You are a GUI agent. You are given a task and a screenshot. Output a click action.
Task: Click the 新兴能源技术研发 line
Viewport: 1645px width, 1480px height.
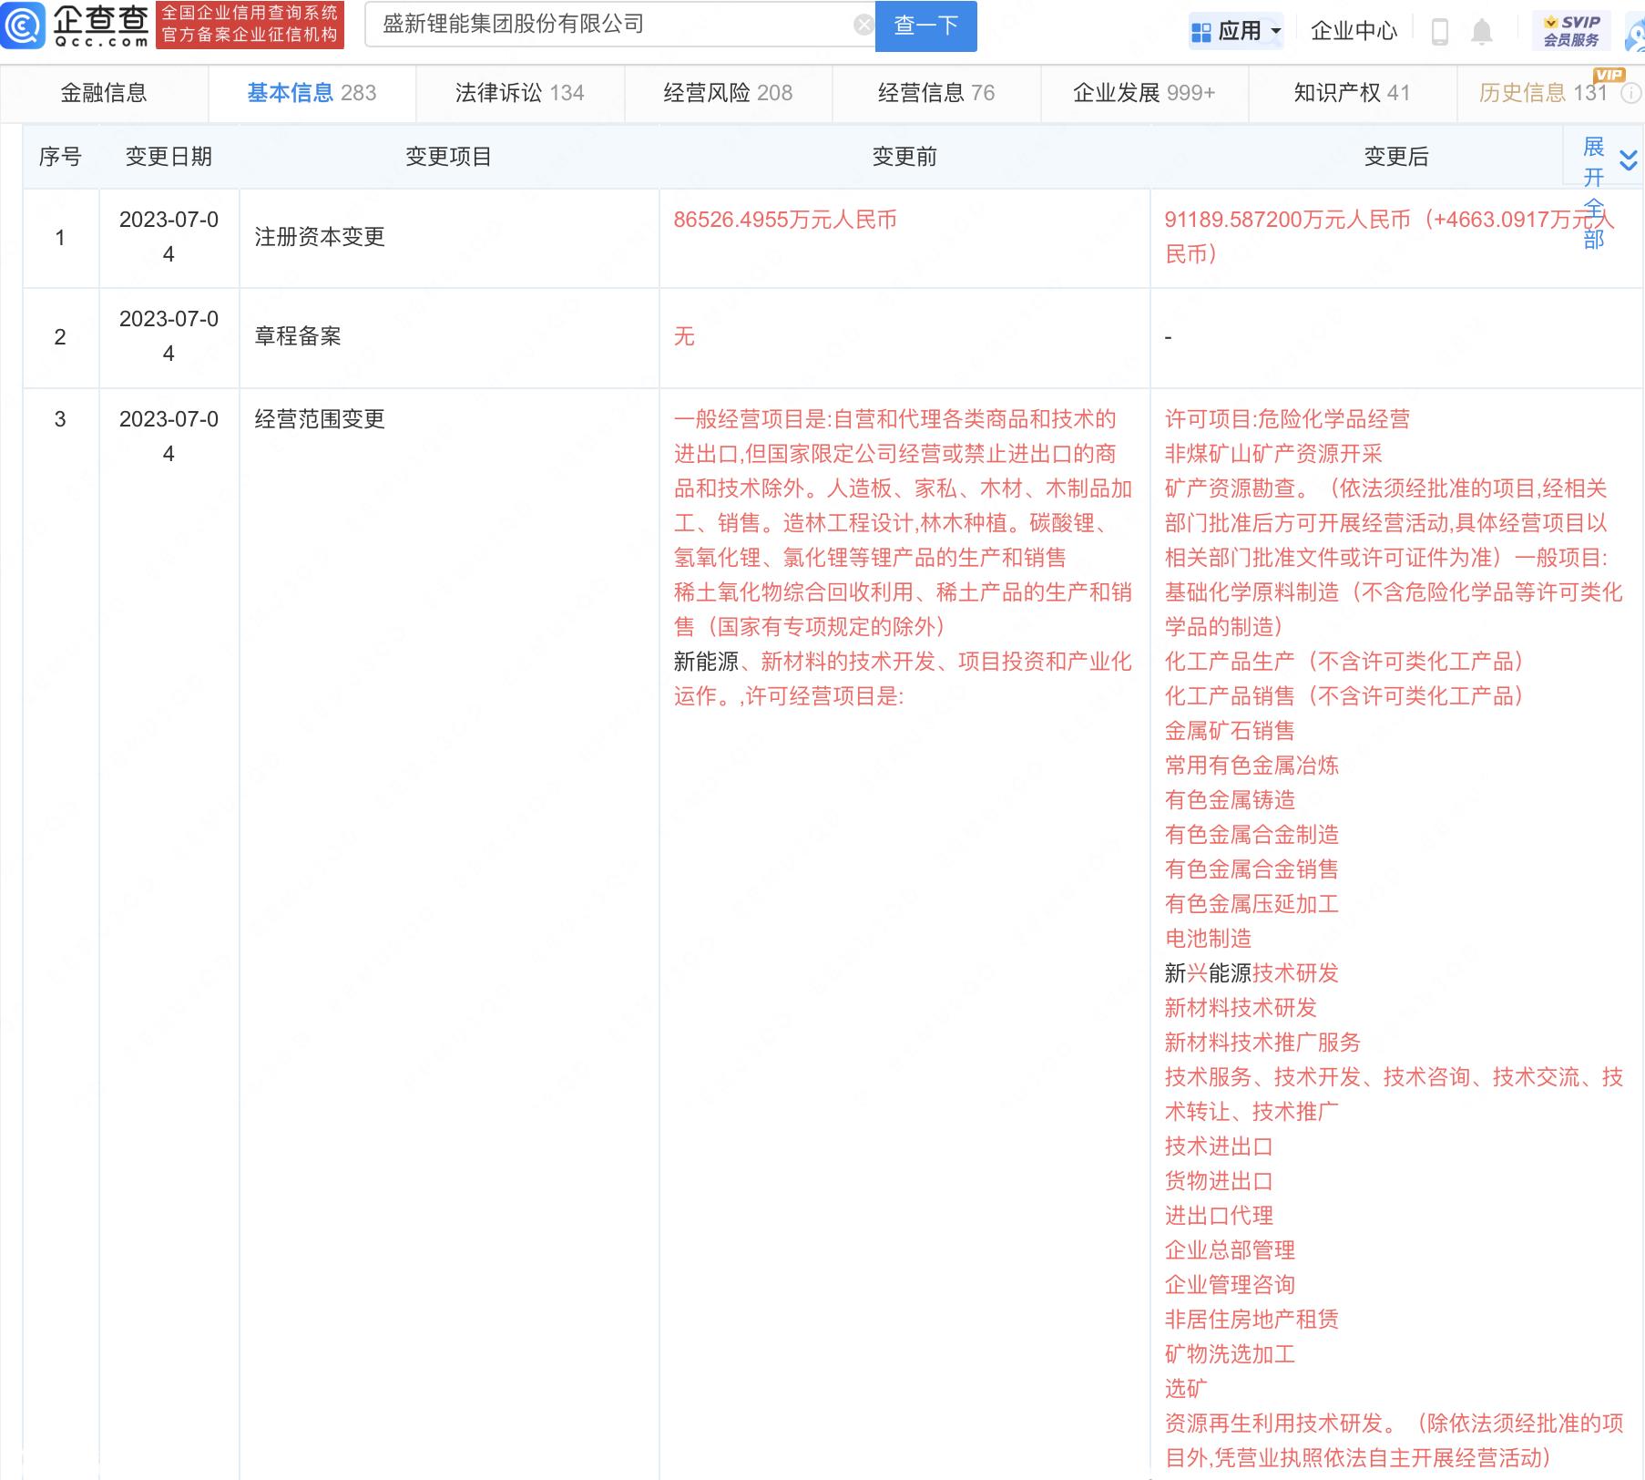1252,973
